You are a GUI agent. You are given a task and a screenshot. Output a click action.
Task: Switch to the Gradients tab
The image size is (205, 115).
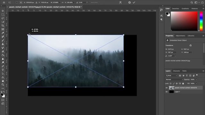click(185, 9)
